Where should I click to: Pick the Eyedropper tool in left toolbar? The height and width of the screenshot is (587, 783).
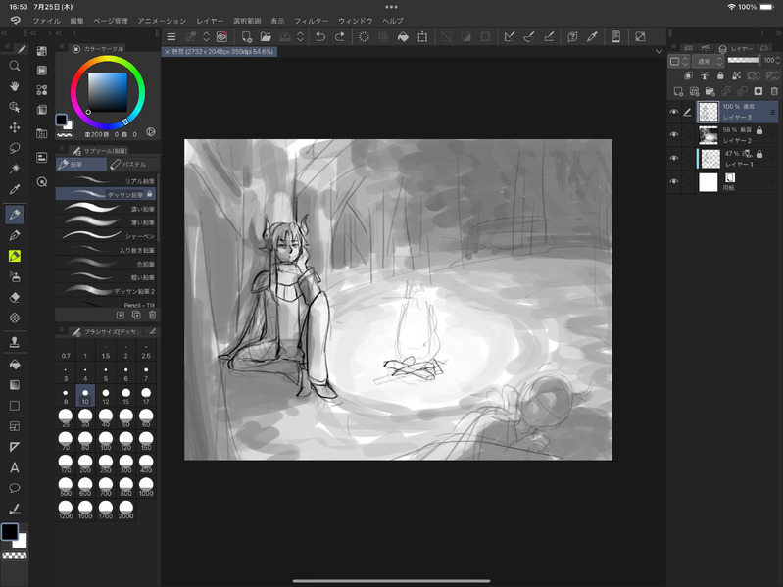15,189
